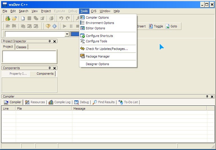Image resolution: width=216 pixels, height=150 pixels.
Task: Click the blank white page new-file icon
Action: (23, 18)
